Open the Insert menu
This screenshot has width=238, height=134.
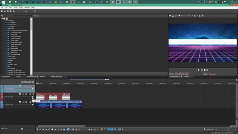click(16, 7)
